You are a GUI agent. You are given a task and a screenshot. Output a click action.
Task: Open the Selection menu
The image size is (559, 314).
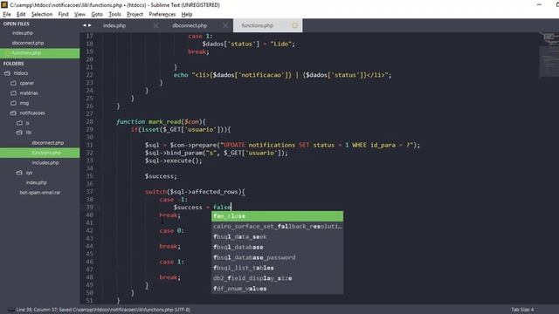pyautogui.click(x=42, y=14)
